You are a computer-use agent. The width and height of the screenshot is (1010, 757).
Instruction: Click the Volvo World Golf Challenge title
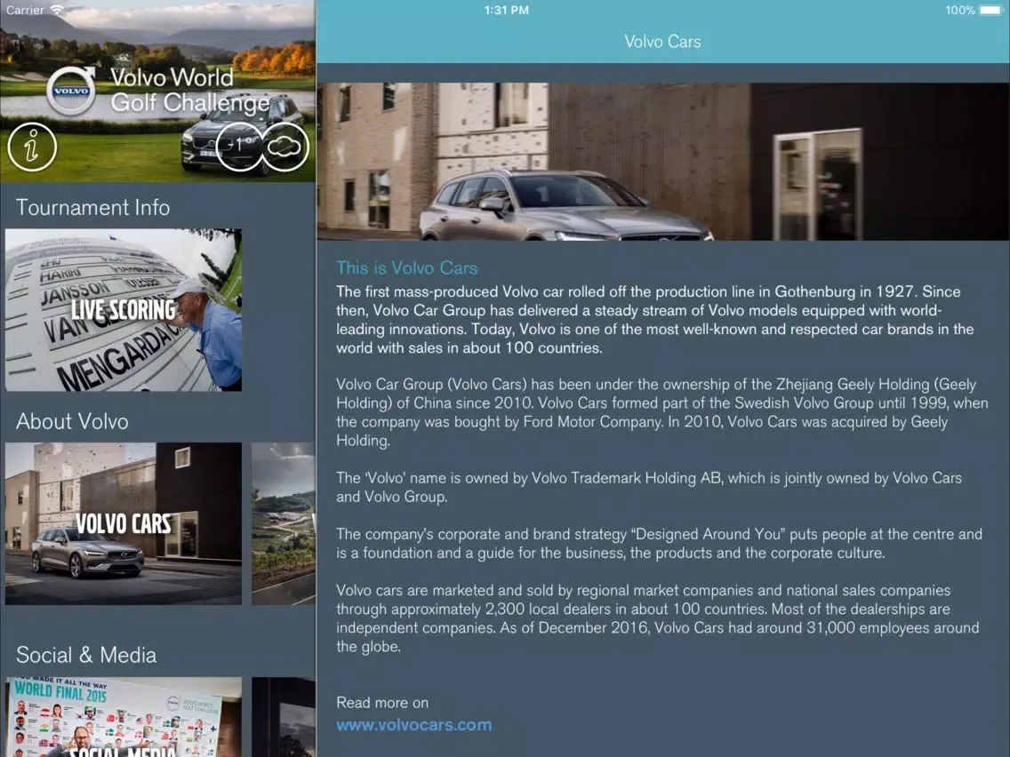[x=190, y=90]
